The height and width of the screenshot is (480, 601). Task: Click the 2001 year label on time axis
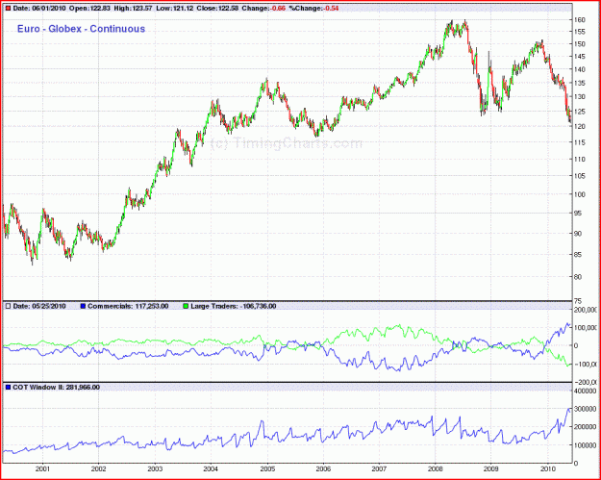pyautogui.click(x=42, y=468)
